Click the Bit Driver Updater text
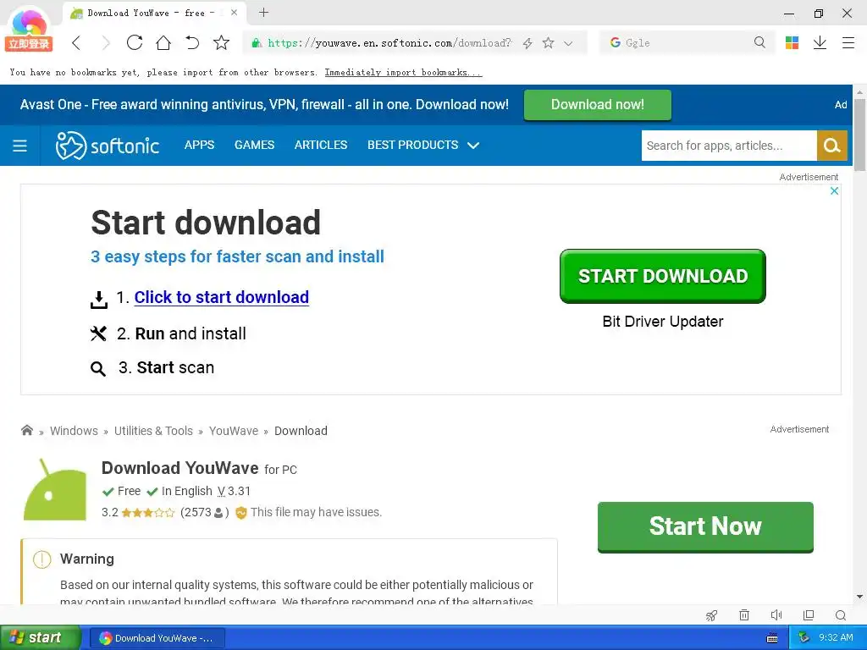The width and height of the screenshot is (867, 650). [662, 322]
